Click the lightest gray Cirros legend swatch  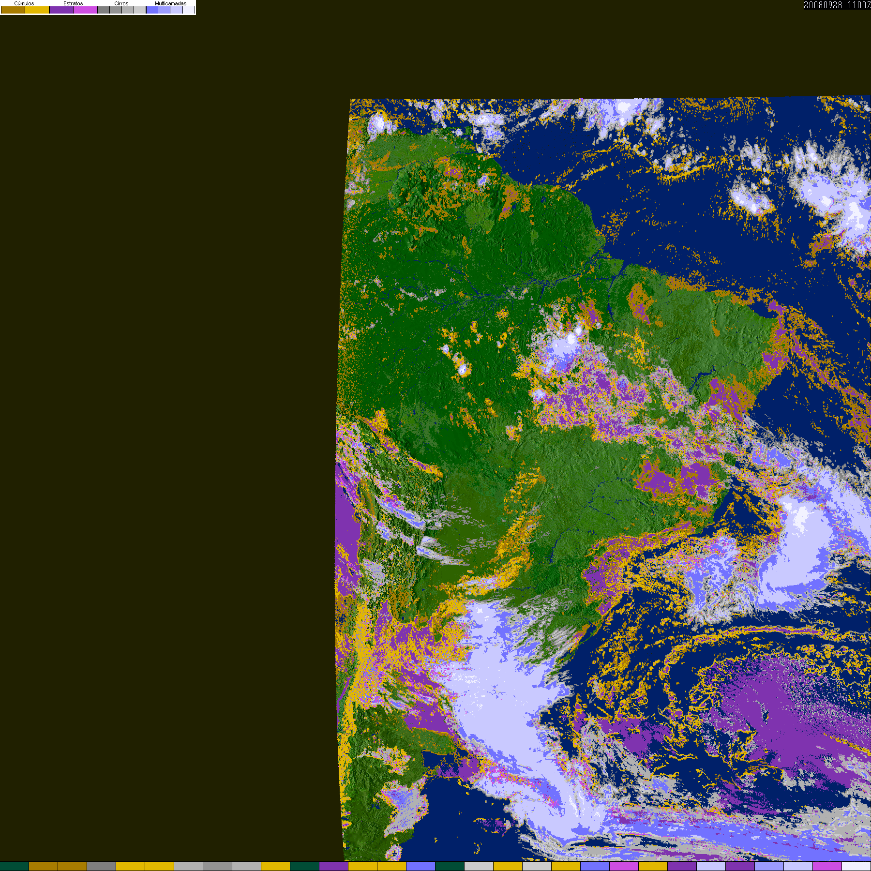140,10
